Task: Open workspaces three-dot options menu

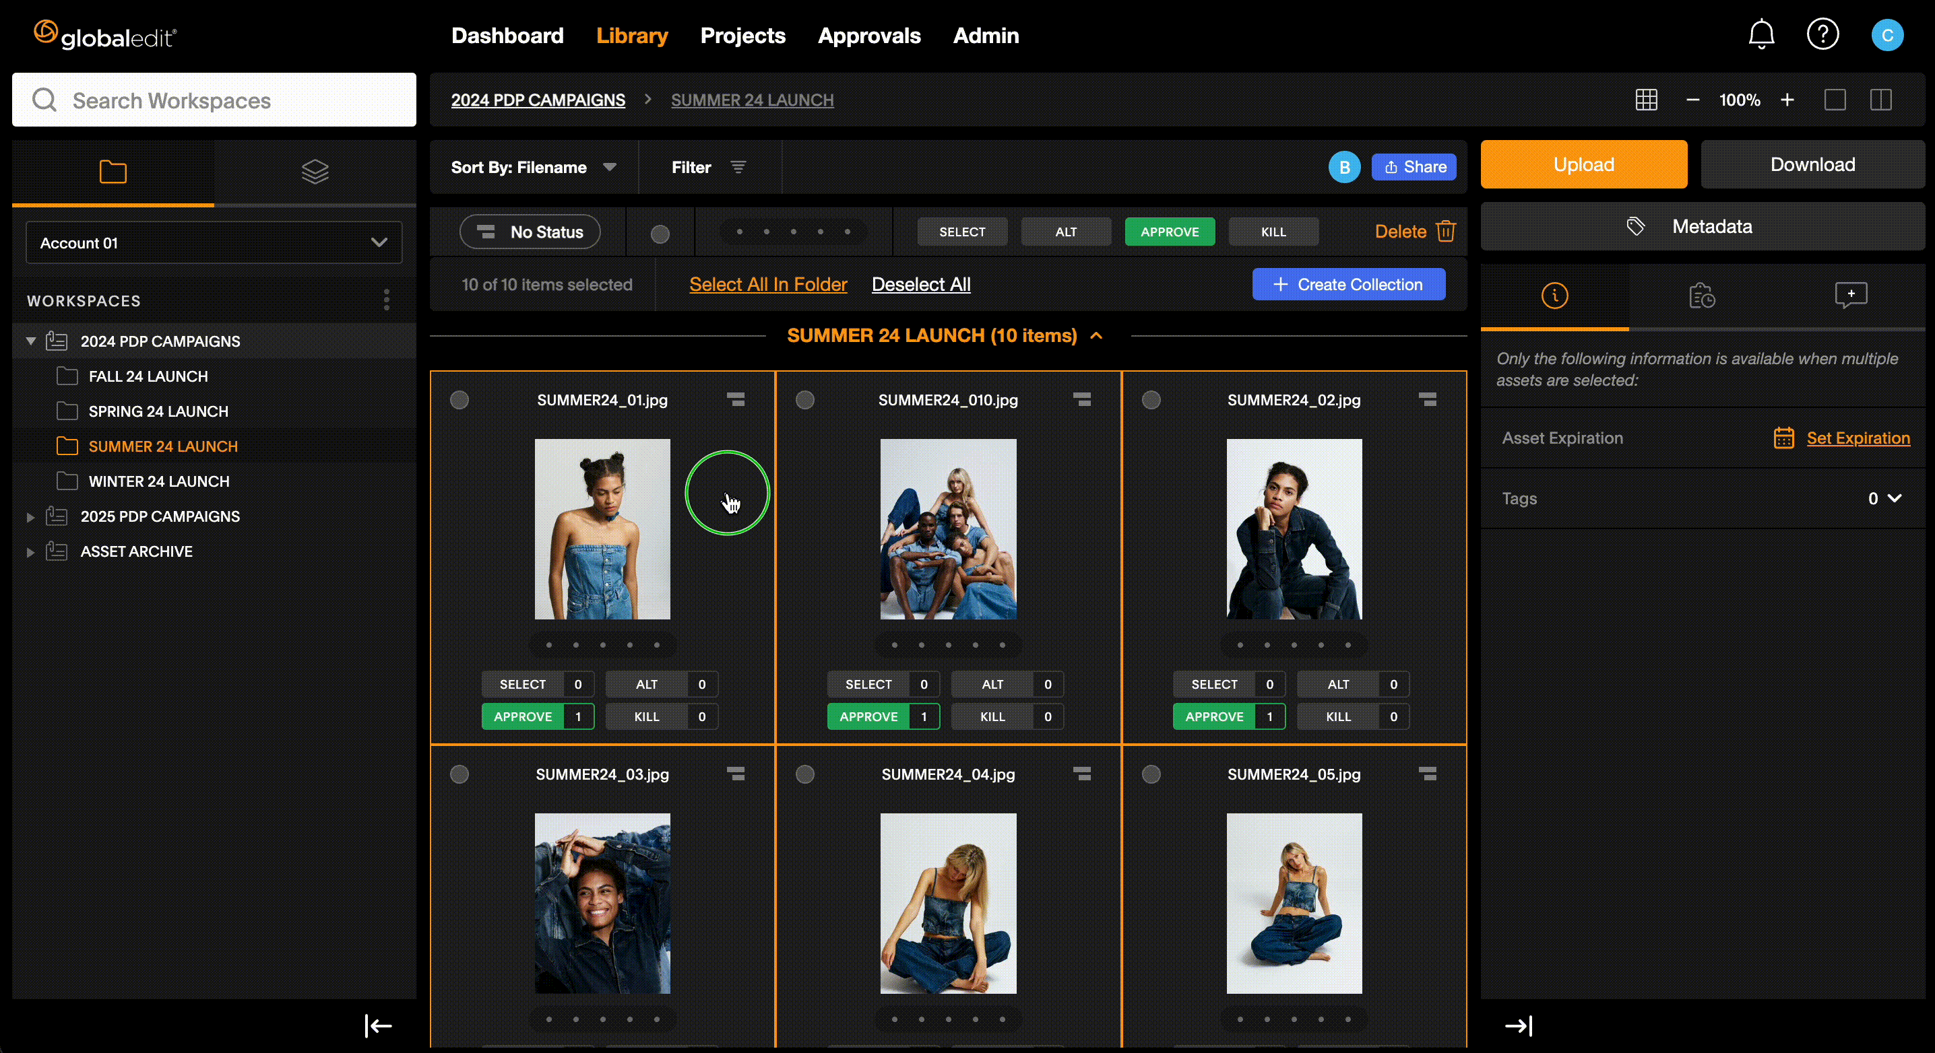Action: click(x=386, y=300)
